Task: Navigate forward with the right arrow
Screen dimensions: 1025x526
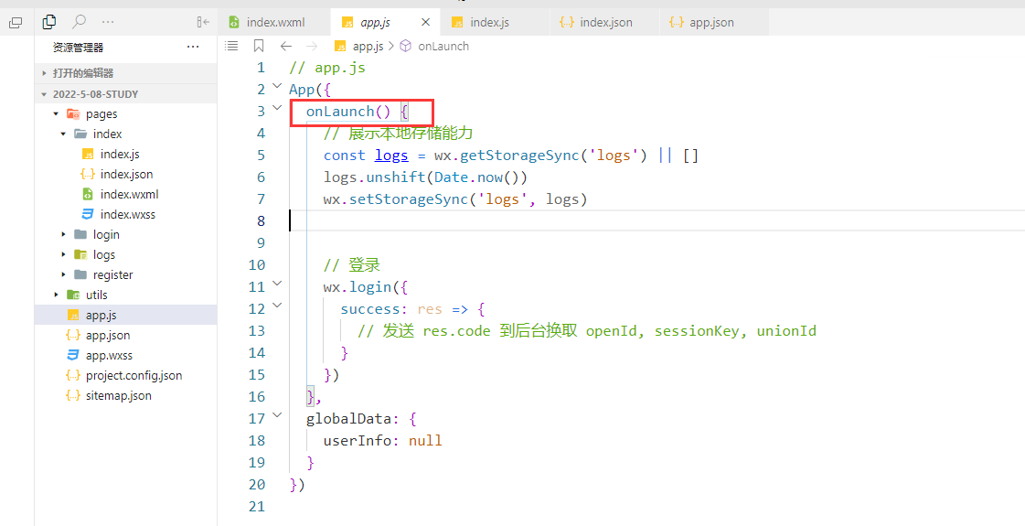Action: click(x=312, y=46)
